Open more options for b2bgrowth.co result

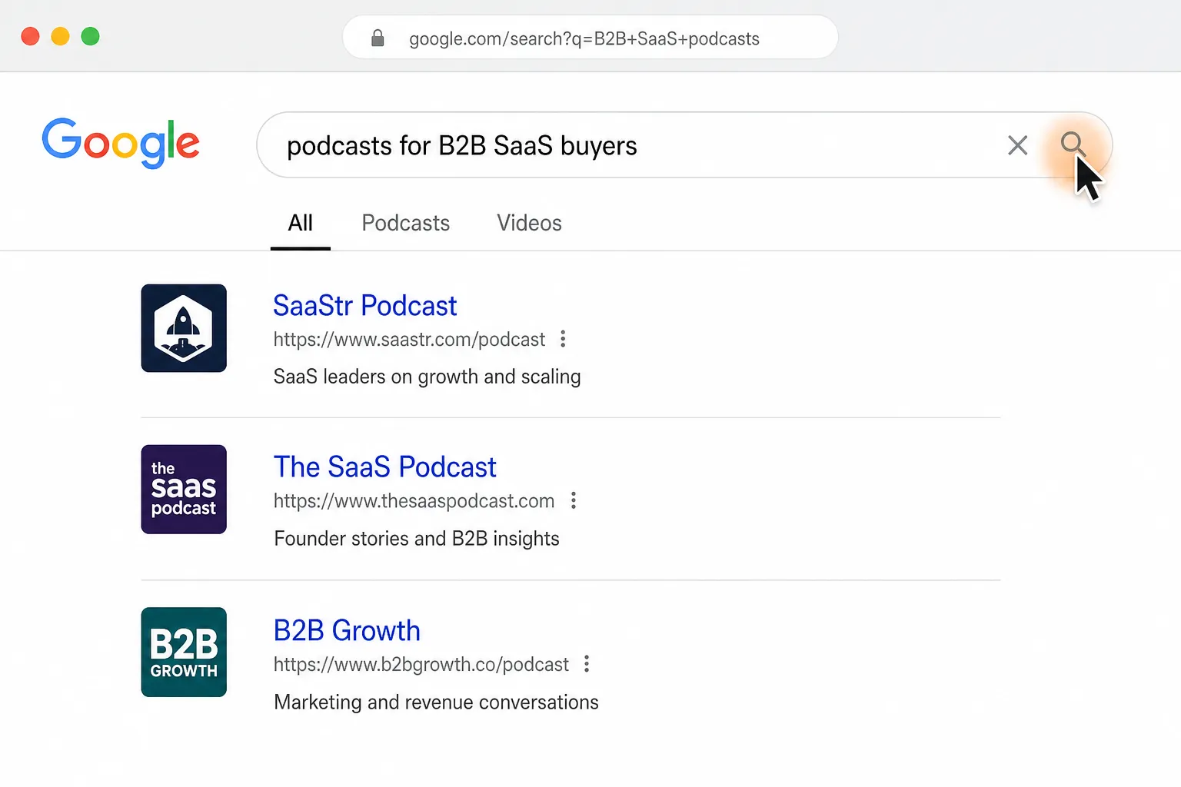tap(587, 664)
